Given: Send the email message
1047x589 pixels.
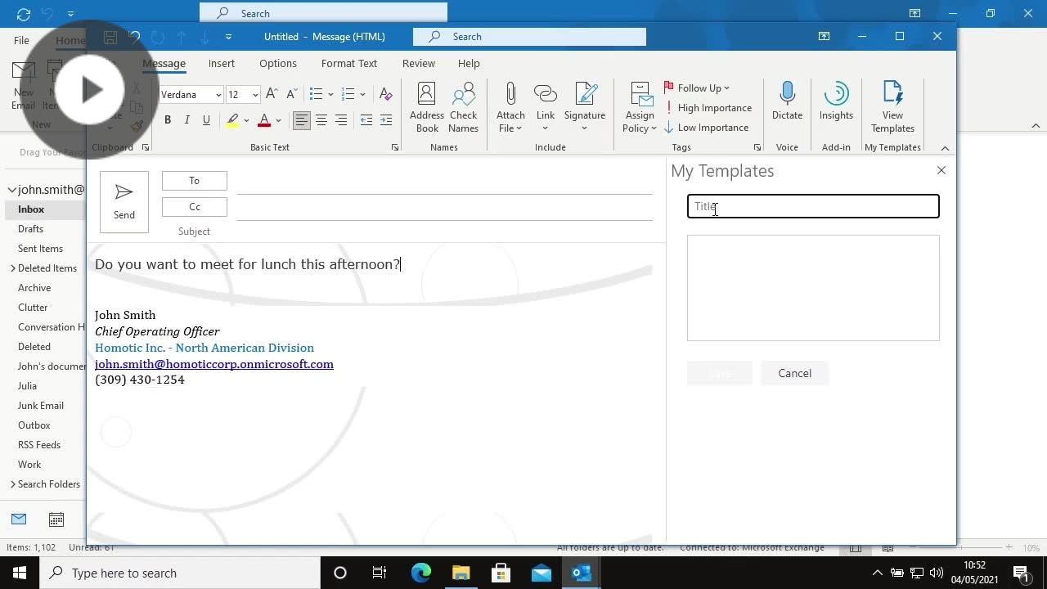Looking at the screenshot, I should pos(124,201).
